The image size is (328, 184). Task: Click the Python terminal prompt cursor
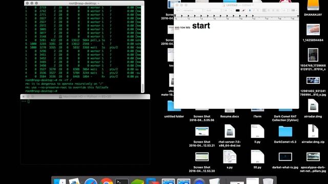(x=29, y=101)
